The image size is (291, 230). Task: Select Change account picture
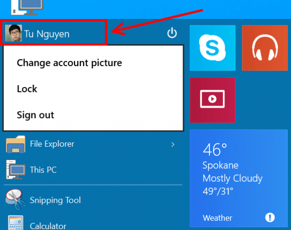69,63
